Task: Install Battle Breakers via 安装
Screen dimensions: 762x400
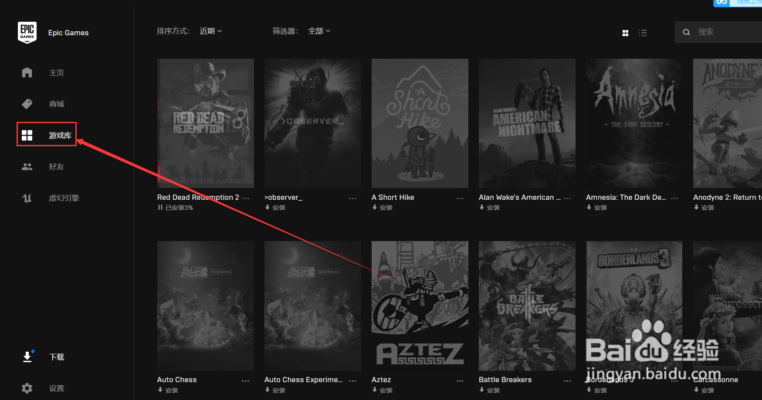Action: pyautogui.click(x=489, y=390)
